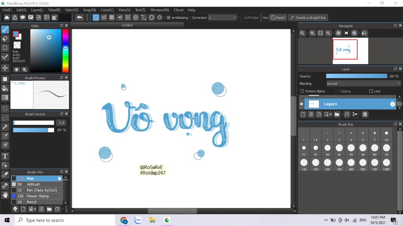The image size is (403, 226).
Task: Switch to the Untitled canvas tab
Action: [127, 25]
